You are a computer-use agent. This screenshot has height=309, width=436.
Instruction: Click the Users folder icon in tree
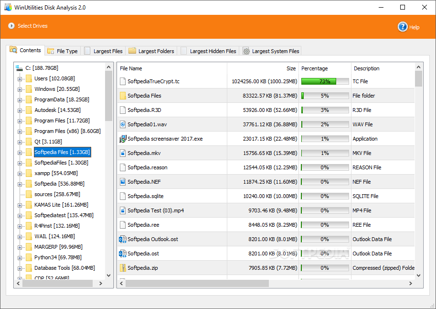pyautogui.click(x=29, y=78)
